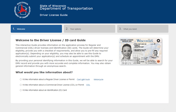The height and width of the screenshot is (112, 176).
Task: Click the CDL link
Action: 88,85
